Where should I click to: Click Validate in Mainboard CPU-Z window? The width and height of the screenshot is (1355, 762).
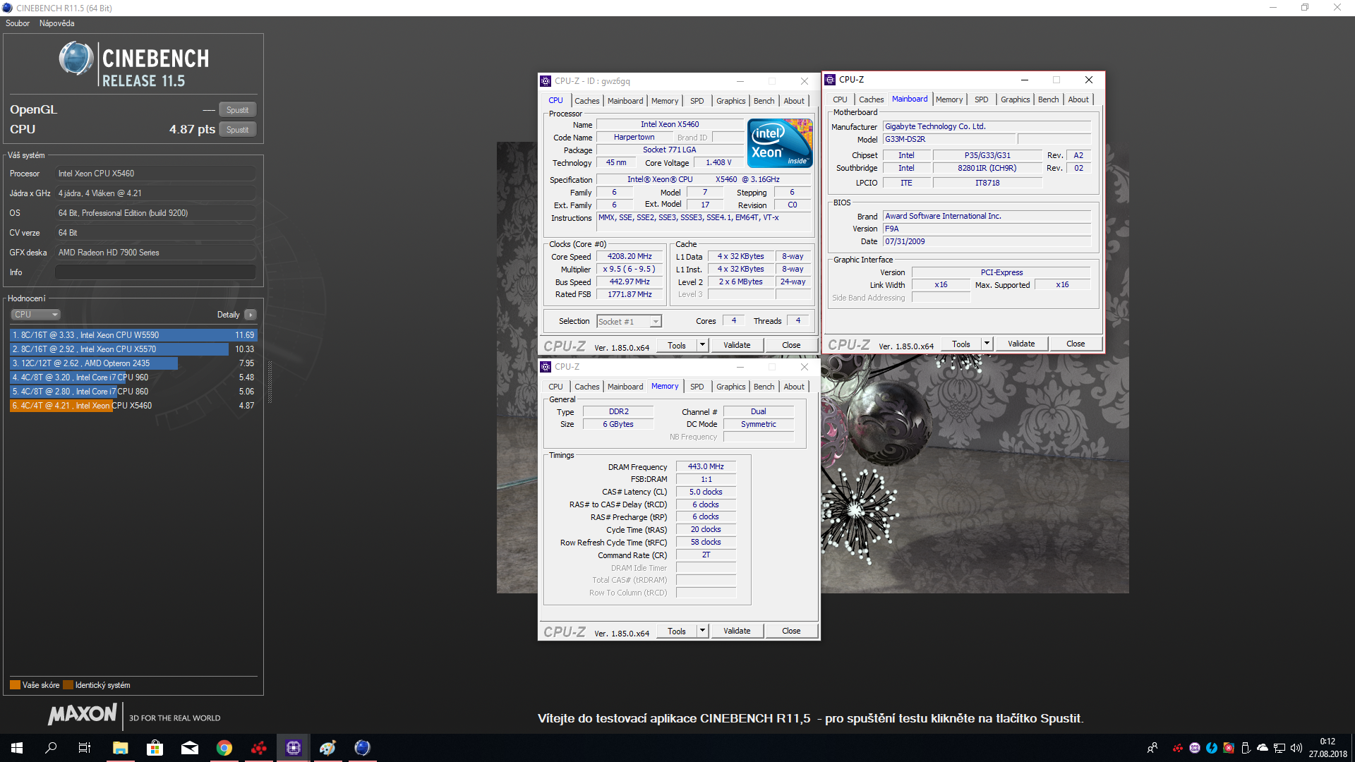point(1021,344)
